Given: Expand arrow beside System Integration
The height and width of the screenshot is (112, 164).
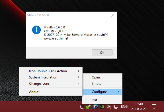Looking at the screenshot, I should click(79, 77).
